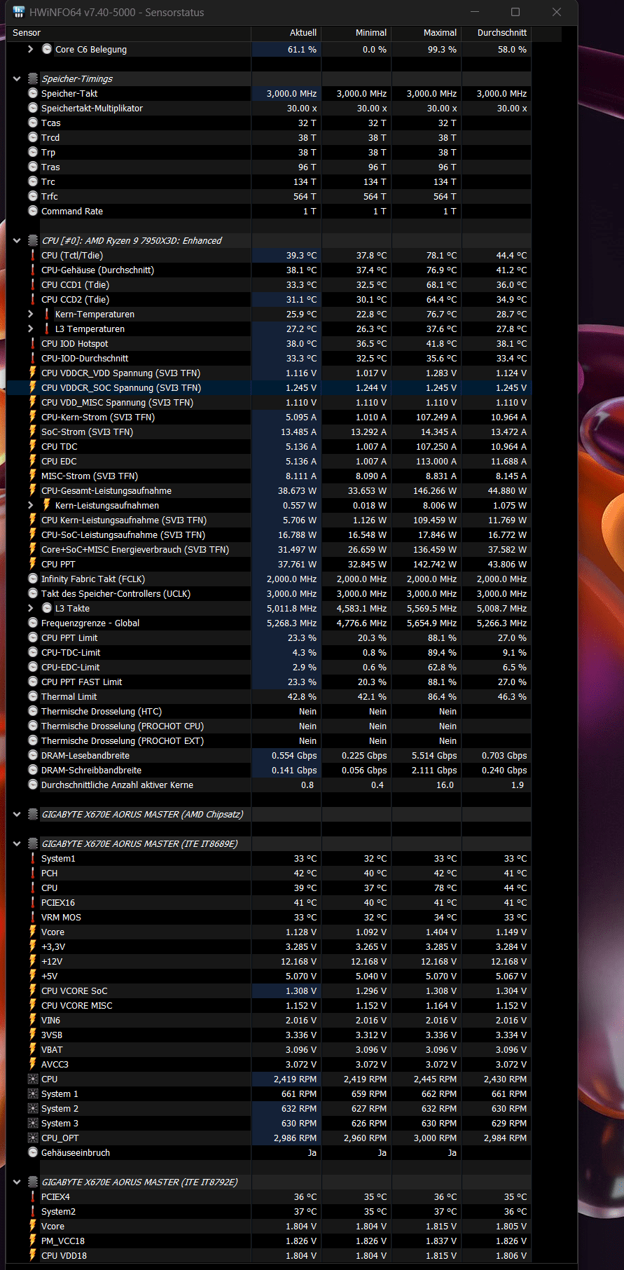Expand the Kern-Leistungsaufnahmen subtree
Screen dimensions: 624x1270
click(x=31, y=505)
